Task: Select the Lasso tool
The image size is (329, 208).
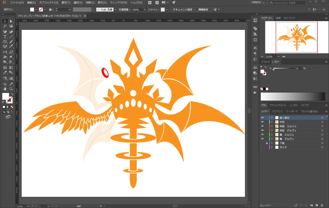Action: (x=11, y=26)
